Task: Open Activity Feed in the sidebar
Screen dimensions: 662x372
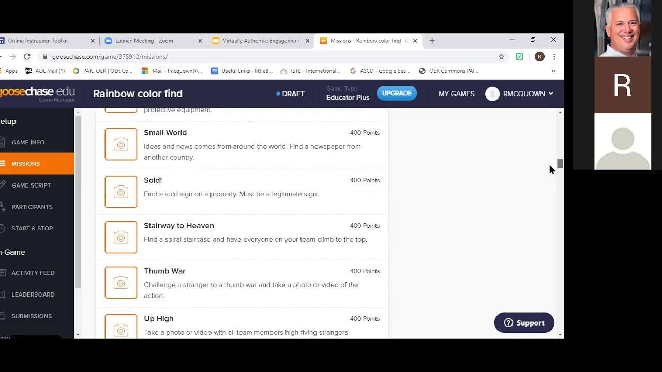Action: click(33, 273)
